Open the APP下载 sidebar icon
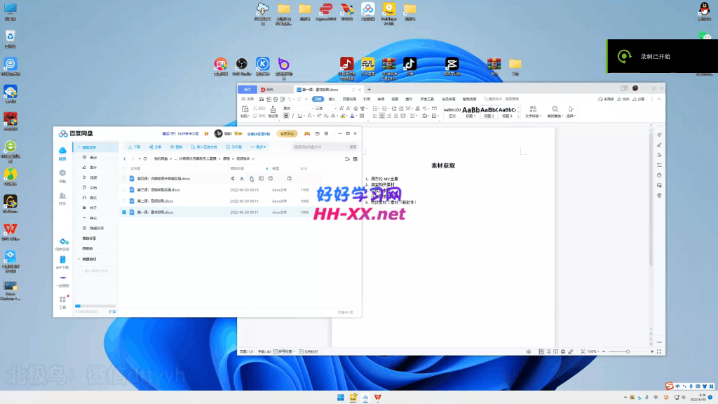Screen dimensions: 718x404 (x=62, y=262)
